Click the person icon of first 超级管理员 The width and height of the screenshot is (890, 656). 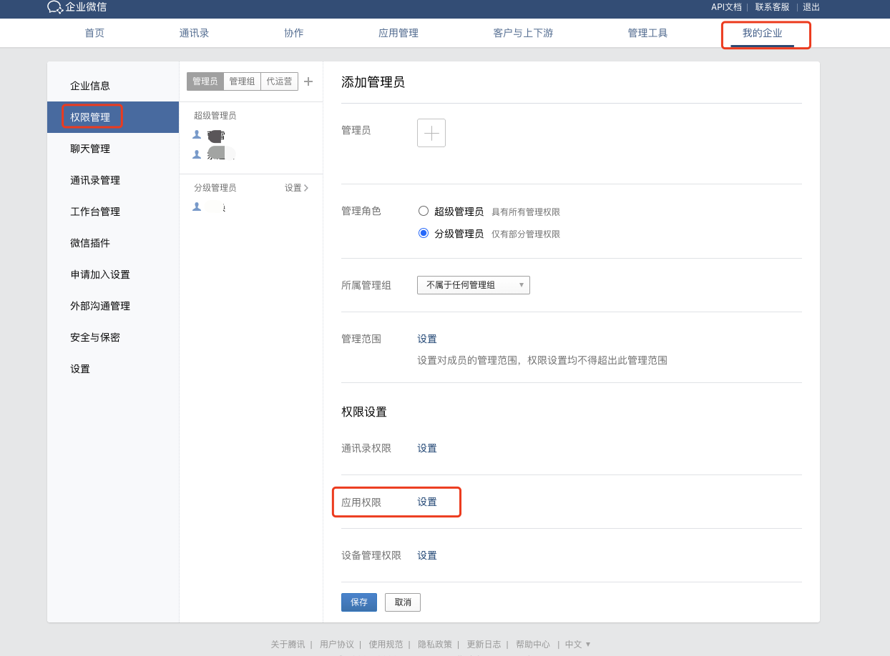click(x=197, y=134)
